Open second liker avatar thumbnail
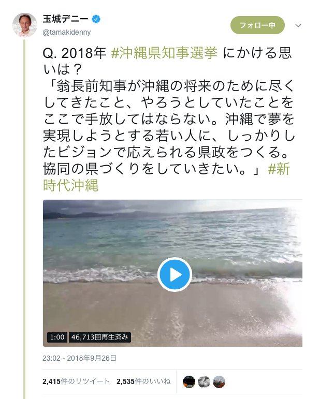This screenshot has width=319, height=399. 204,382
